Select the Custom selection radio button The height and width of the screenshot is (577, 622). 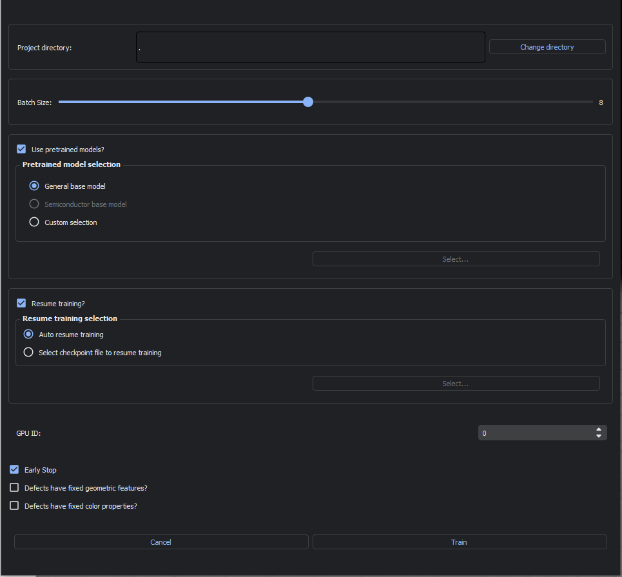(34, 222)
